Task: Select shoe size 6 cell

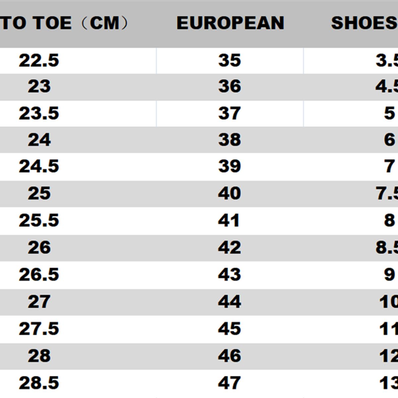Action: pyautogui.click(x=389, y=140)
